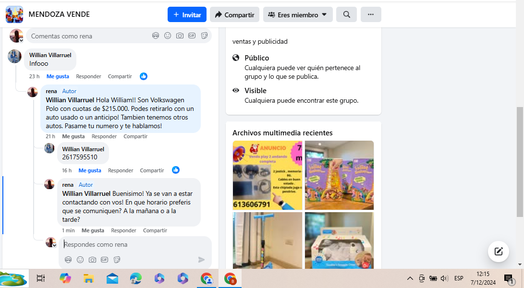The width and height of the screenshot is (524, 288).
Task: Click the like reaction badge on Infooo comment
Action: pyautogui.click(x=143, y=76)
